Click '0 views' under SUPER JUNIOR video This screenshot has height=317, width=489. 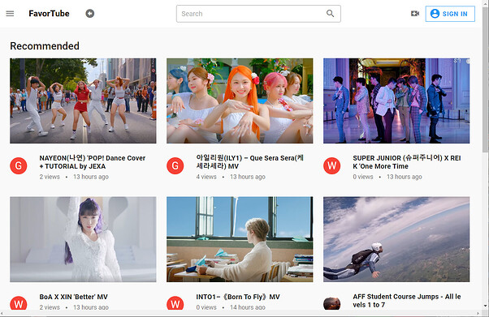(x=363, y=177)
